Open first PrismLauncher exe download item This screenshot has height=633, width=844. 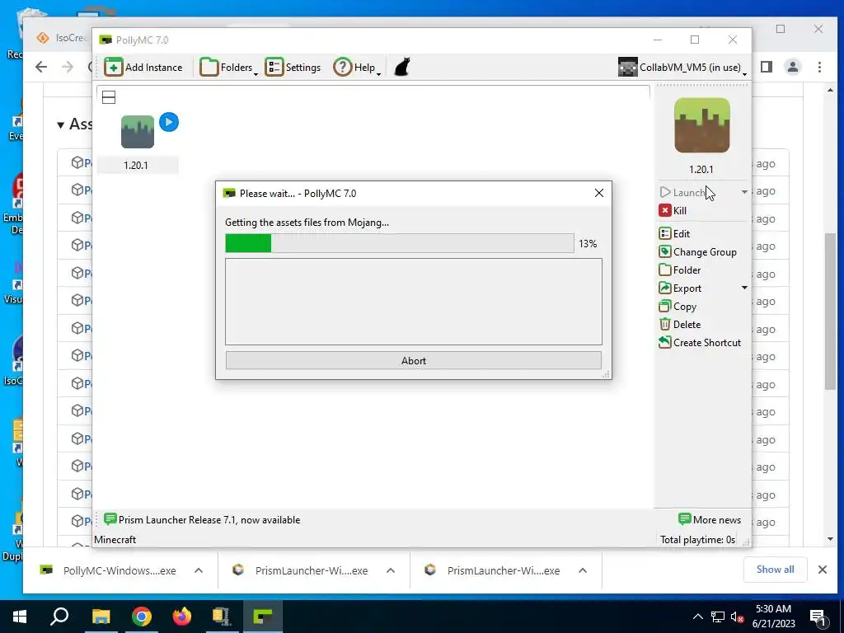[300, 570]
